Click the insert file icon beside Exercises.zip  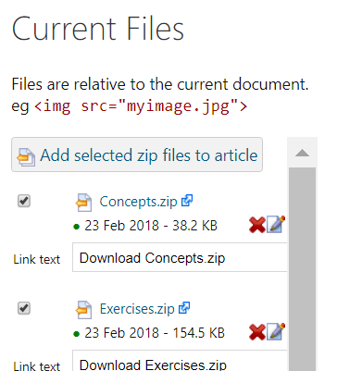point(83,310)
